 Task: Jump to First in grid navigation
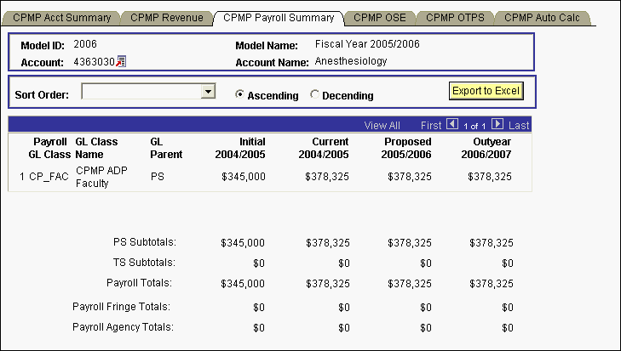point(431,125)
